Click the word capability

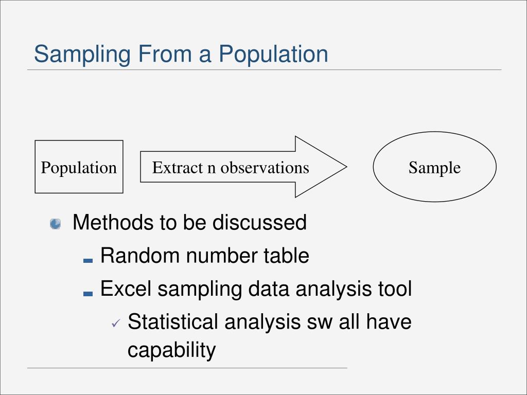point(172,350)
